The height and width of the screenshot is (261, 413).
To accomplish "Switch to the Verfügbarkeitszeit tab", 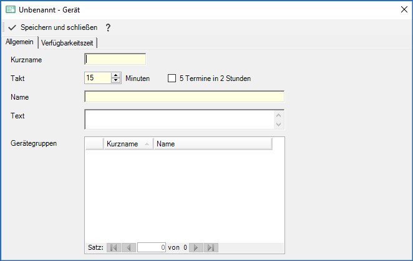I will tap(68, 42).
